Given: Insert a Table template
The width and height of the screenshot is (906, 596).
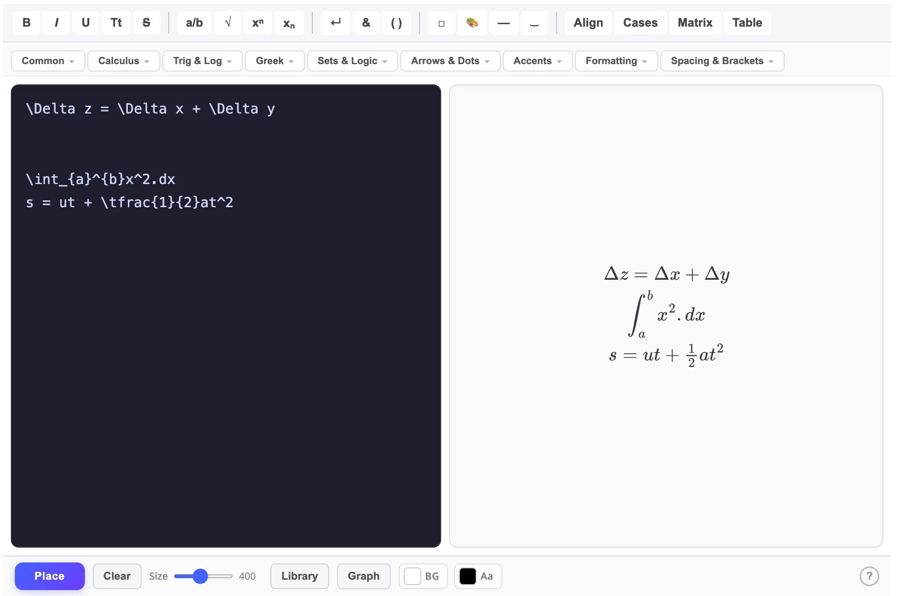Looking at the screenshot, I should click(x=747, y=23).
